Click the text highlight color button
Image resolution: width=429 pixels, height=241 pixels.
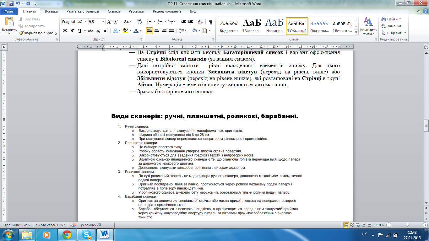pyautogui.click(x=125, y=31)
